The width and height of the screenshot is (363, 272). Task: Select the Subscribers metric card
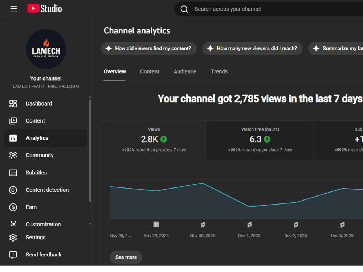(x=338, y=140)
